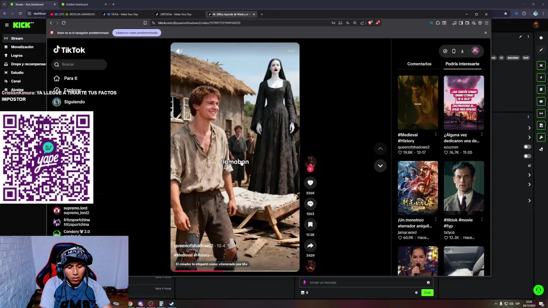Click Establecer como predeterminado button
This screenshot has width=548, height=308.
(x=137, y=33)
